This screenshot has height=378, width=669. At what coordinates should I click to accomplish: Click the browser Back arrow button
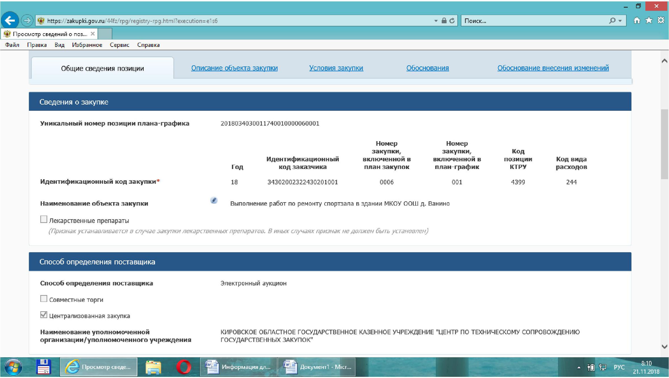pos(10,20)
